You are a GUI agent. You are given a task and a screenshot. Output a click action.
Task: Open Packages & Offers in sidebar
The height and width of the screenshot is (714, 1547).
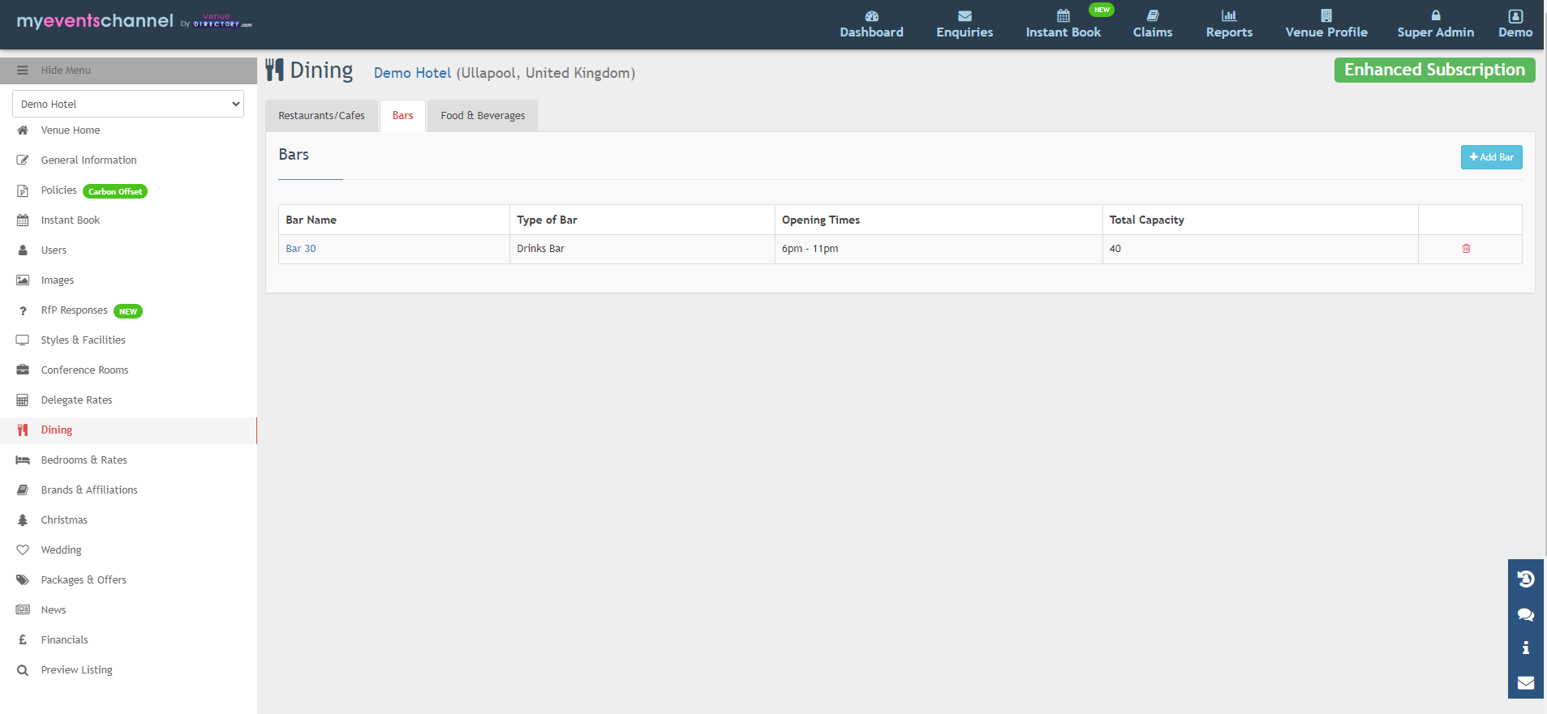pyautogui.click(x=84, y=580)
